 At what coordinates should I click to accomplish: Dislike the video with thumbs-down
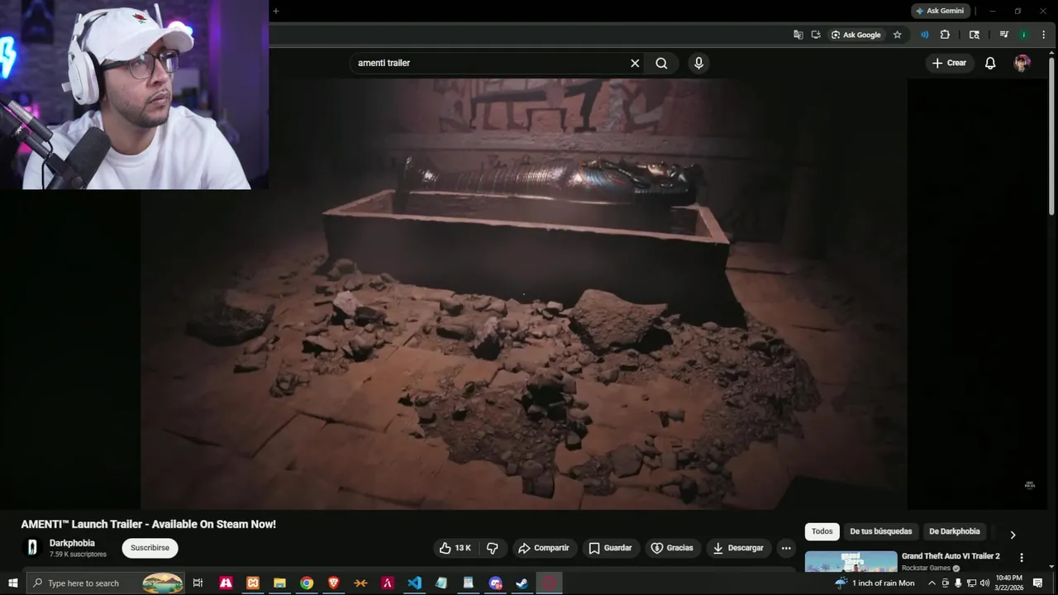[x=493, y=548]
